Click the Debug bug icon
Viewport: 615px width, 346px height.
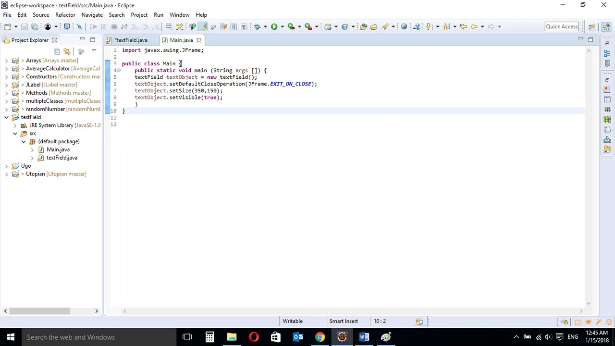(257, 27)
